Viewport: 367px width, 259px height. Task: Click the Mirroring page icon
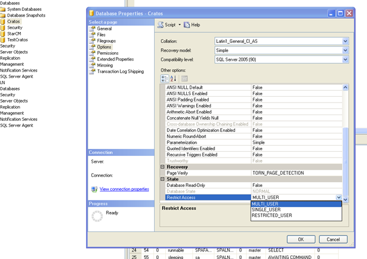92,65
